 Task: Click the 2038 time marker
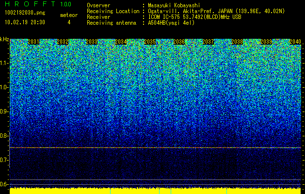pos(237,42)
